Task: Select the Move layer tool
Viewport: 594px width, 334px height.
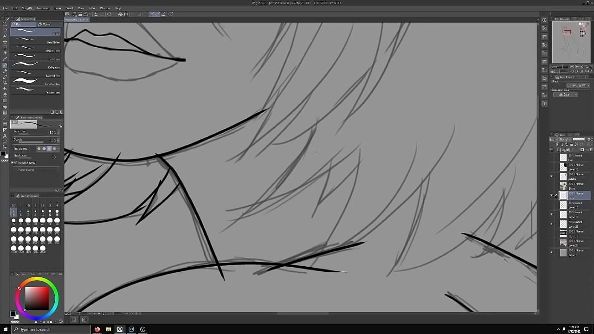Action: [5, 42]
